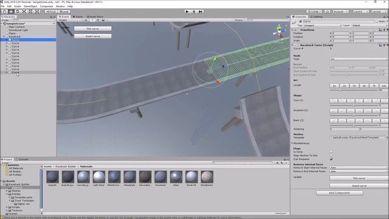Image resolution: width=389 pixels, height=219 pixels.
Task: Open the File menu
Action: [x=2, y=6]
